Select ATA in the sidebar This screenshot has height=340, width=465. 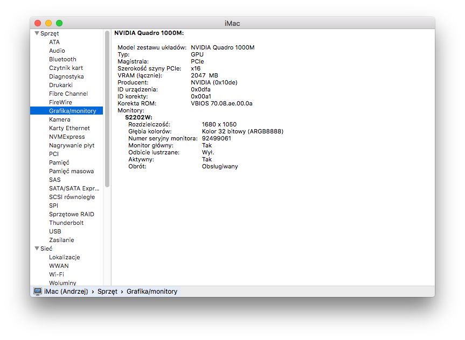[54, 42]
